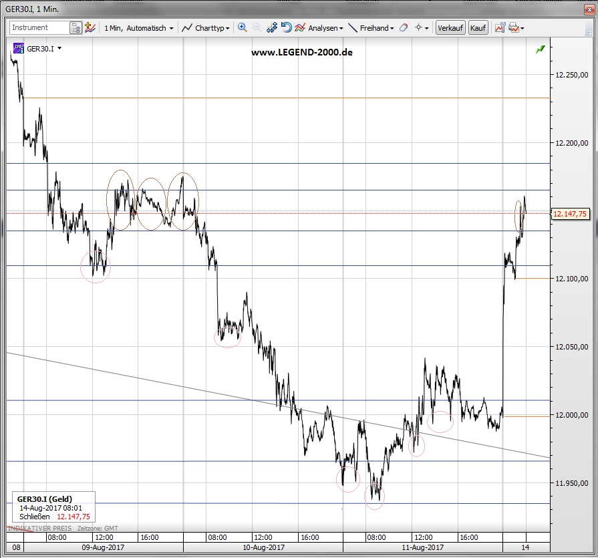Open the instrument search list icon

(76, 28)
